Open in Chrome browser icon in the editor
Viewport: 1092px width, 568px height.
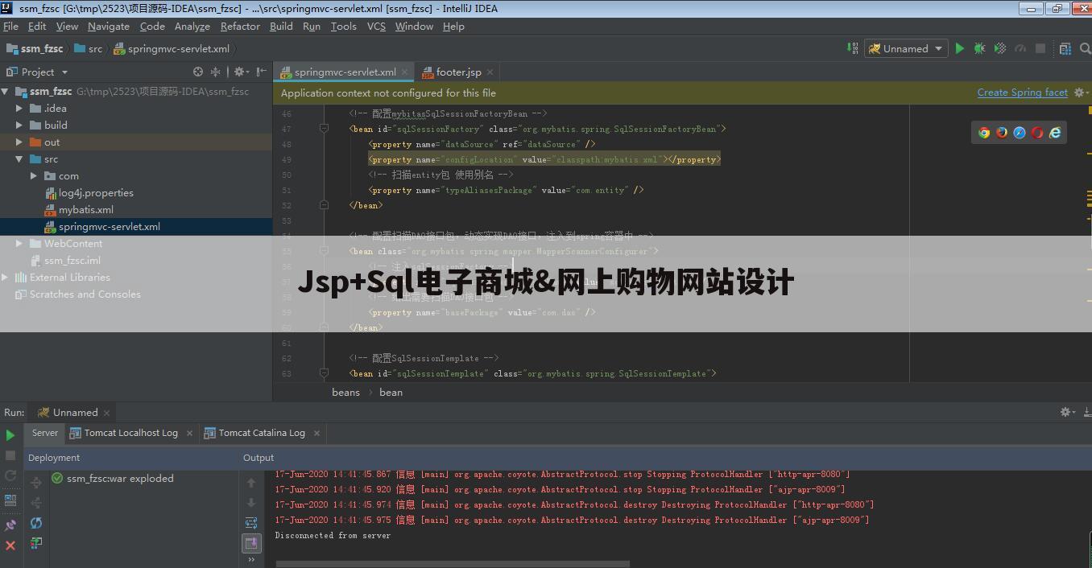984,133
